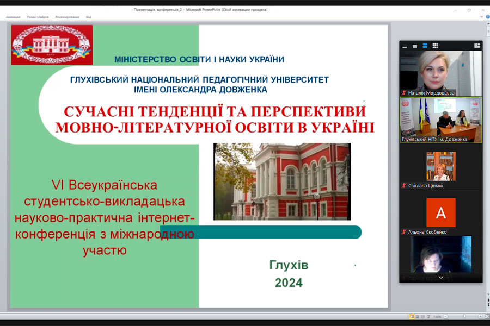Select the stacked strip video view icon
Screen dimensions: 490x326
click(425, 46)
